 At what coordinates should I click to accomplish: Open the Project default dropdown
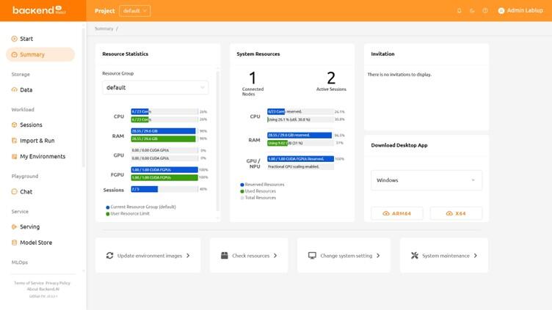click(135, 11)
